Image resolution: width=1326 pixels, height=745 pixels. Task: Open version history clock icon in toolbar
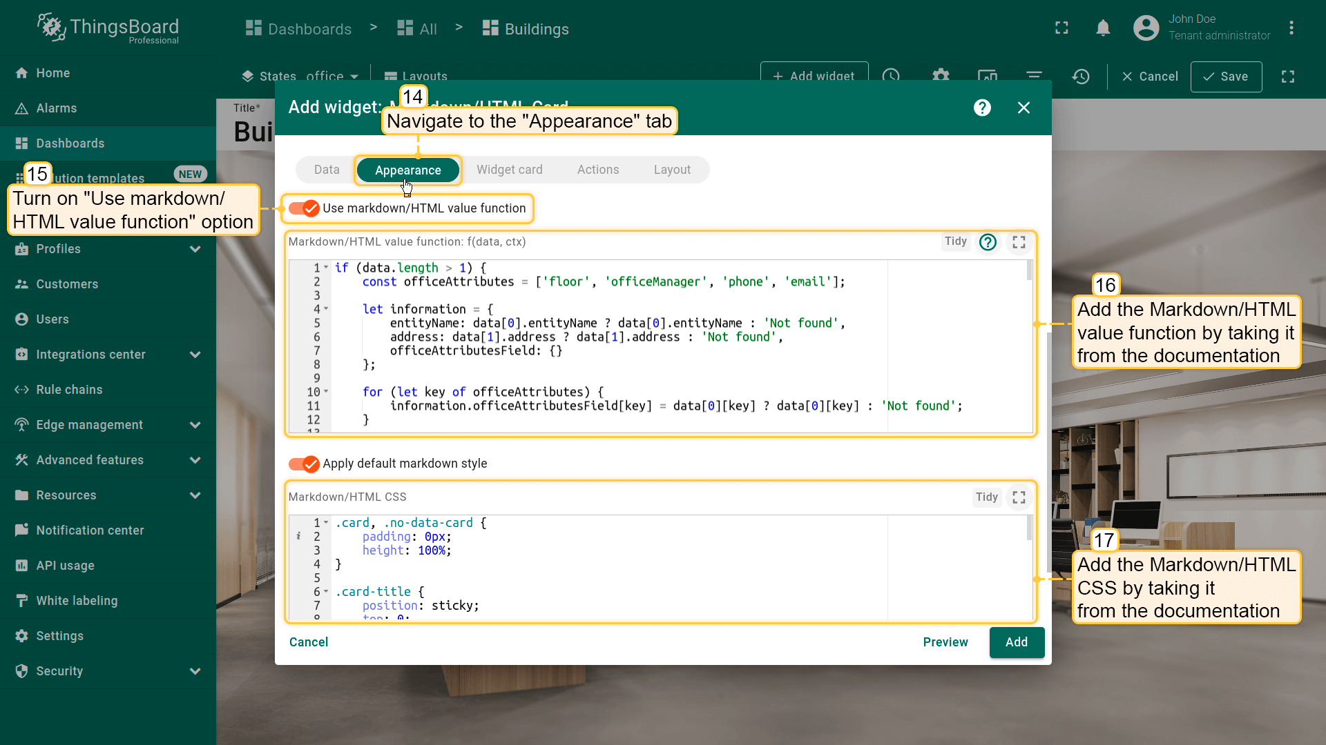pos(1081,77)
